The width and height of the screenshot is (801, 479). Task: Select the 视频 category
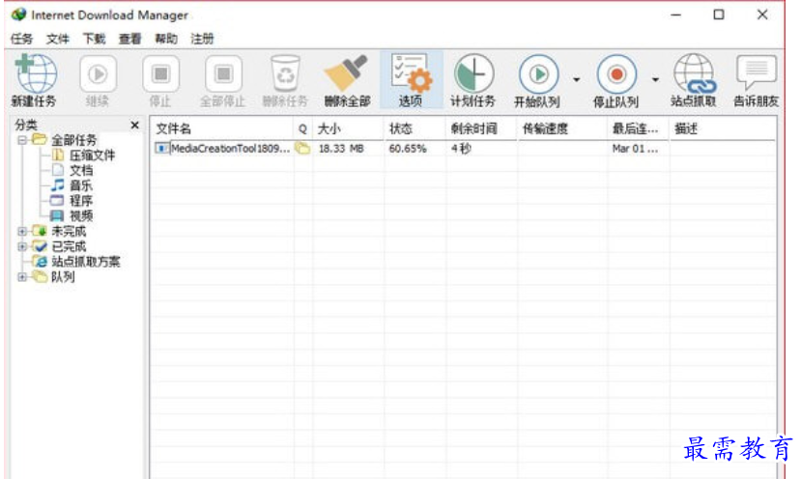81,216
